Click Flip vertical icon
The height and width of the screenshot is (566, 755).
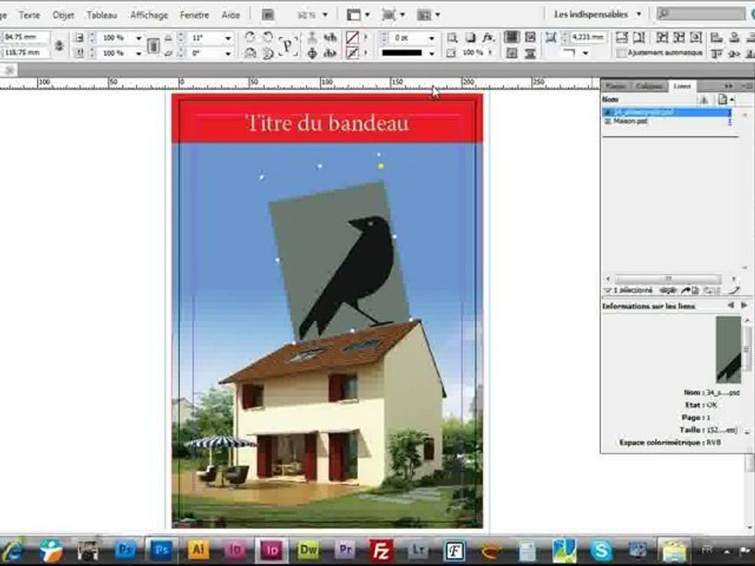(x=268, y=53)
